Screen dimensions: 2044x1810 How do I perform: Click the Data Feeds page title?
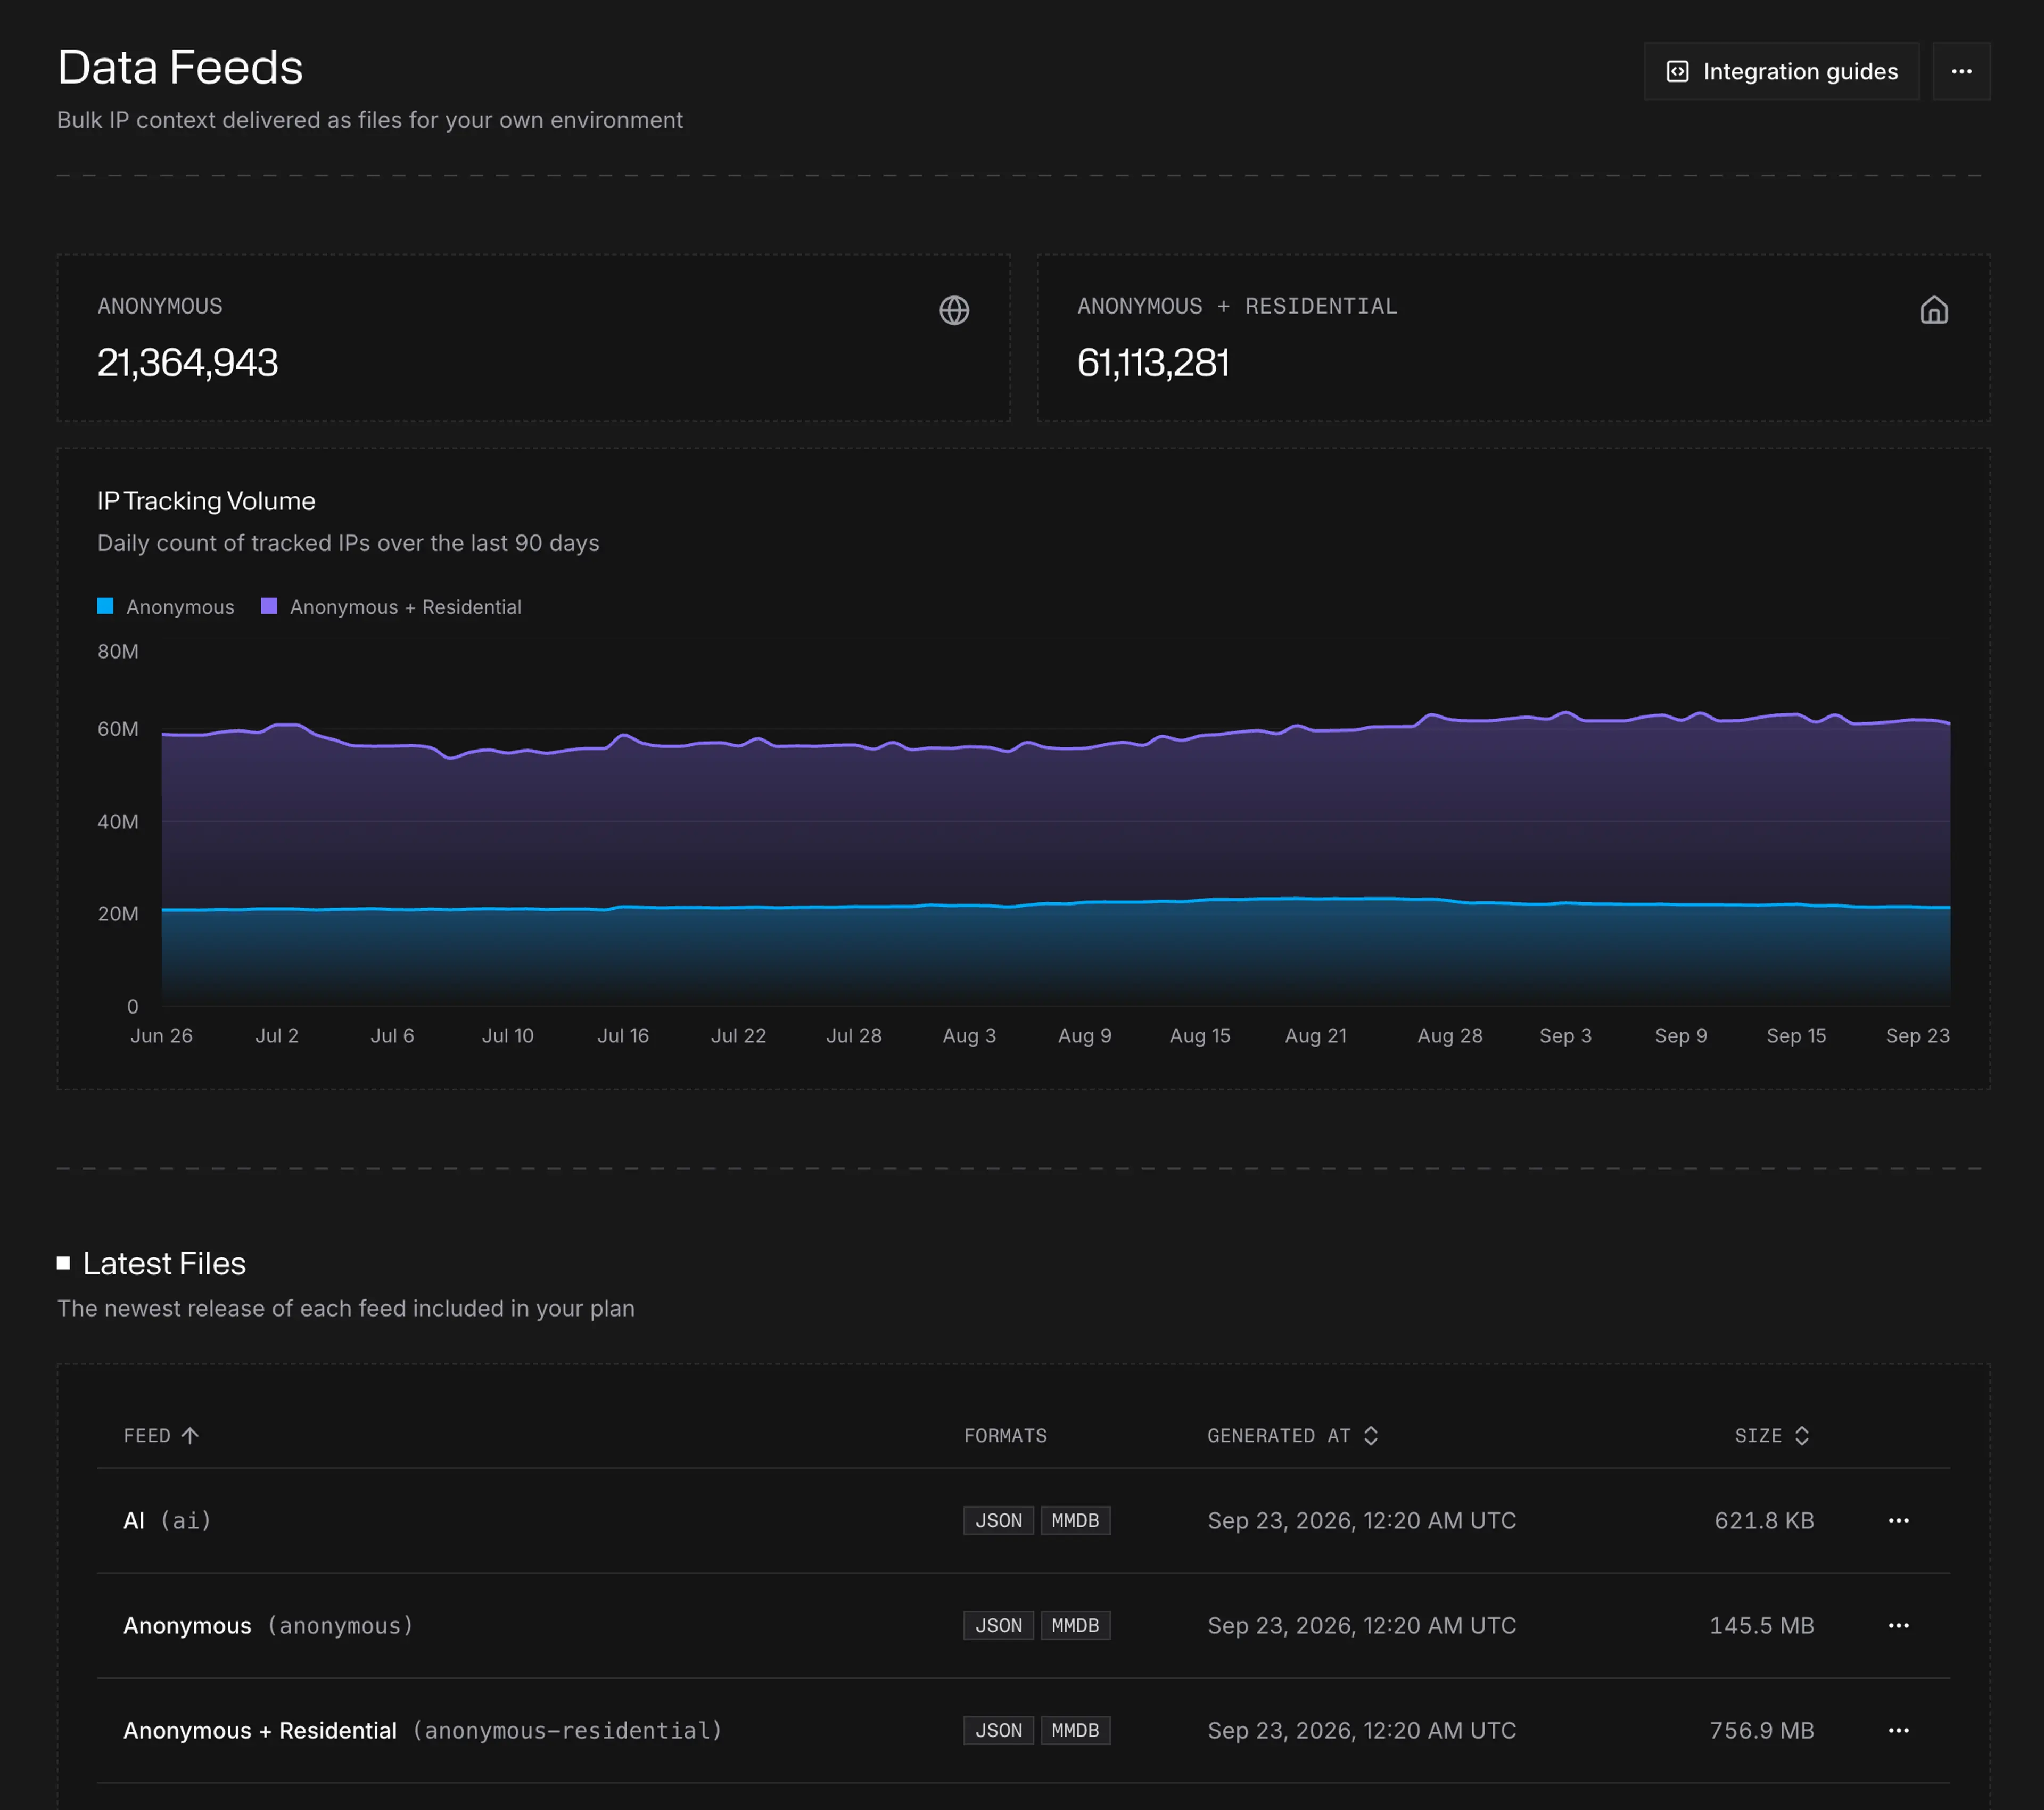coord(180,67)
